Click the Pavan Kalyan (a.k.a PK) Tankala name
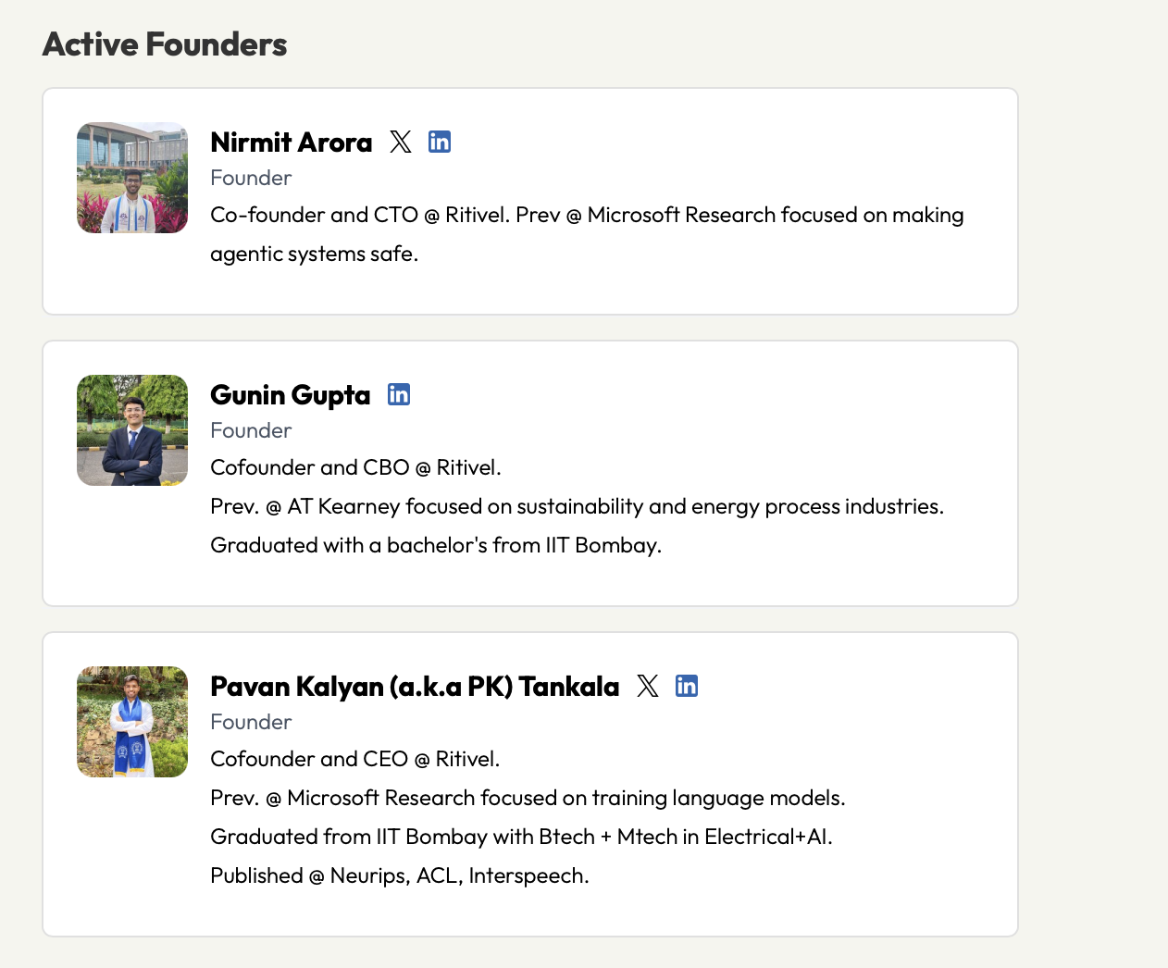 [x=415, y=687]
